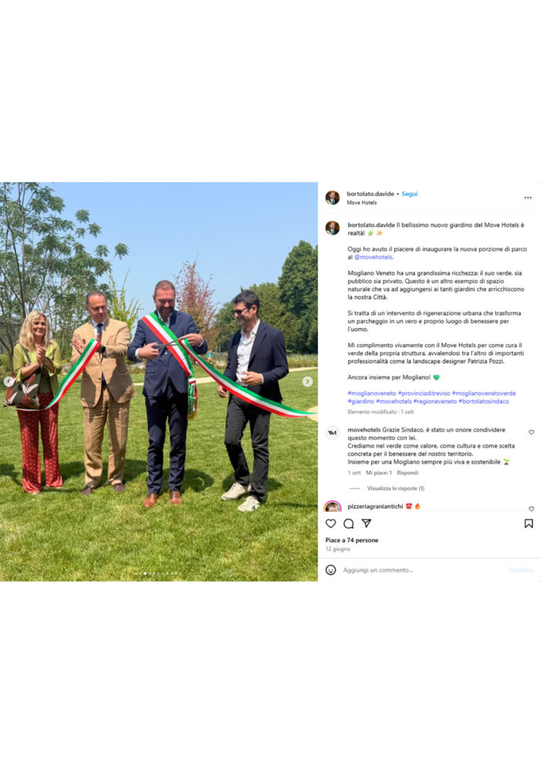Screen dimensions: 540x764
Task: Like the pizzeriagraniantichi comment
Action: [532, 509]
